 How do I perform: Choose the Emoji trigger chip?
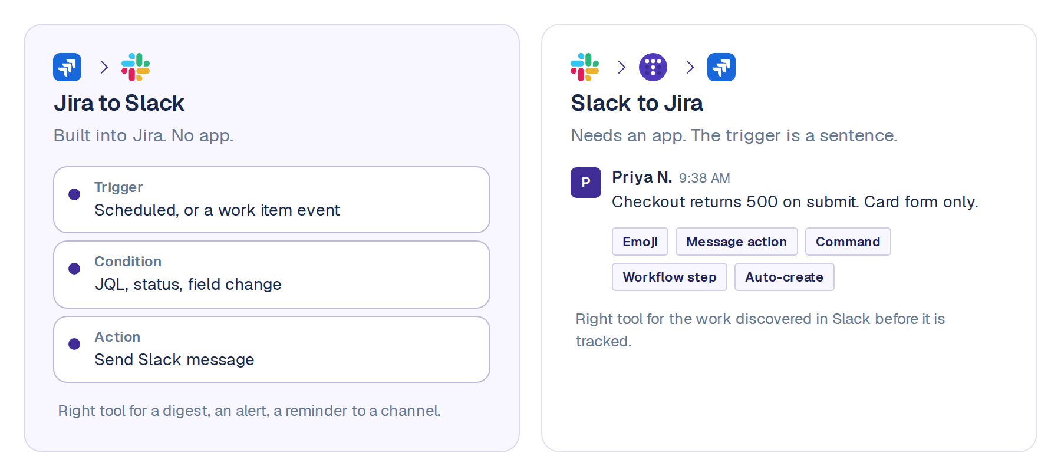pyautogui.click(x=640, y=242)
